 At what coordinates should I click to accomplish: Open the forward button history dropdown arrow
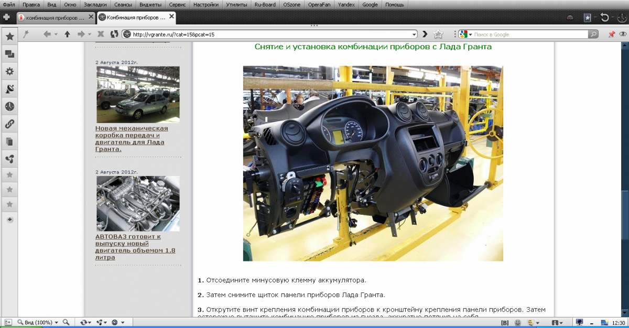pos(89,35)
